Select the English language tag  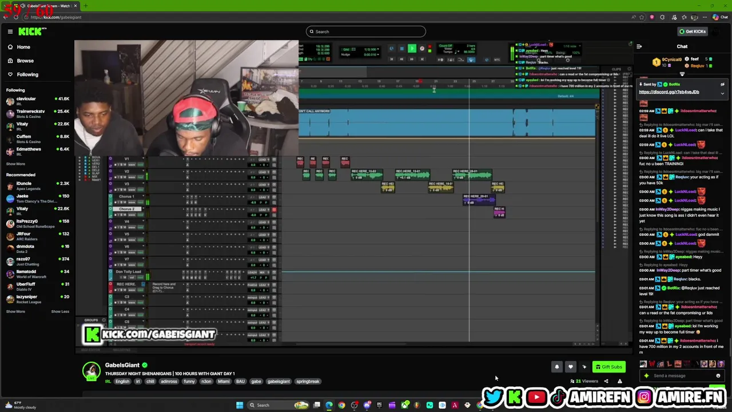122,382
